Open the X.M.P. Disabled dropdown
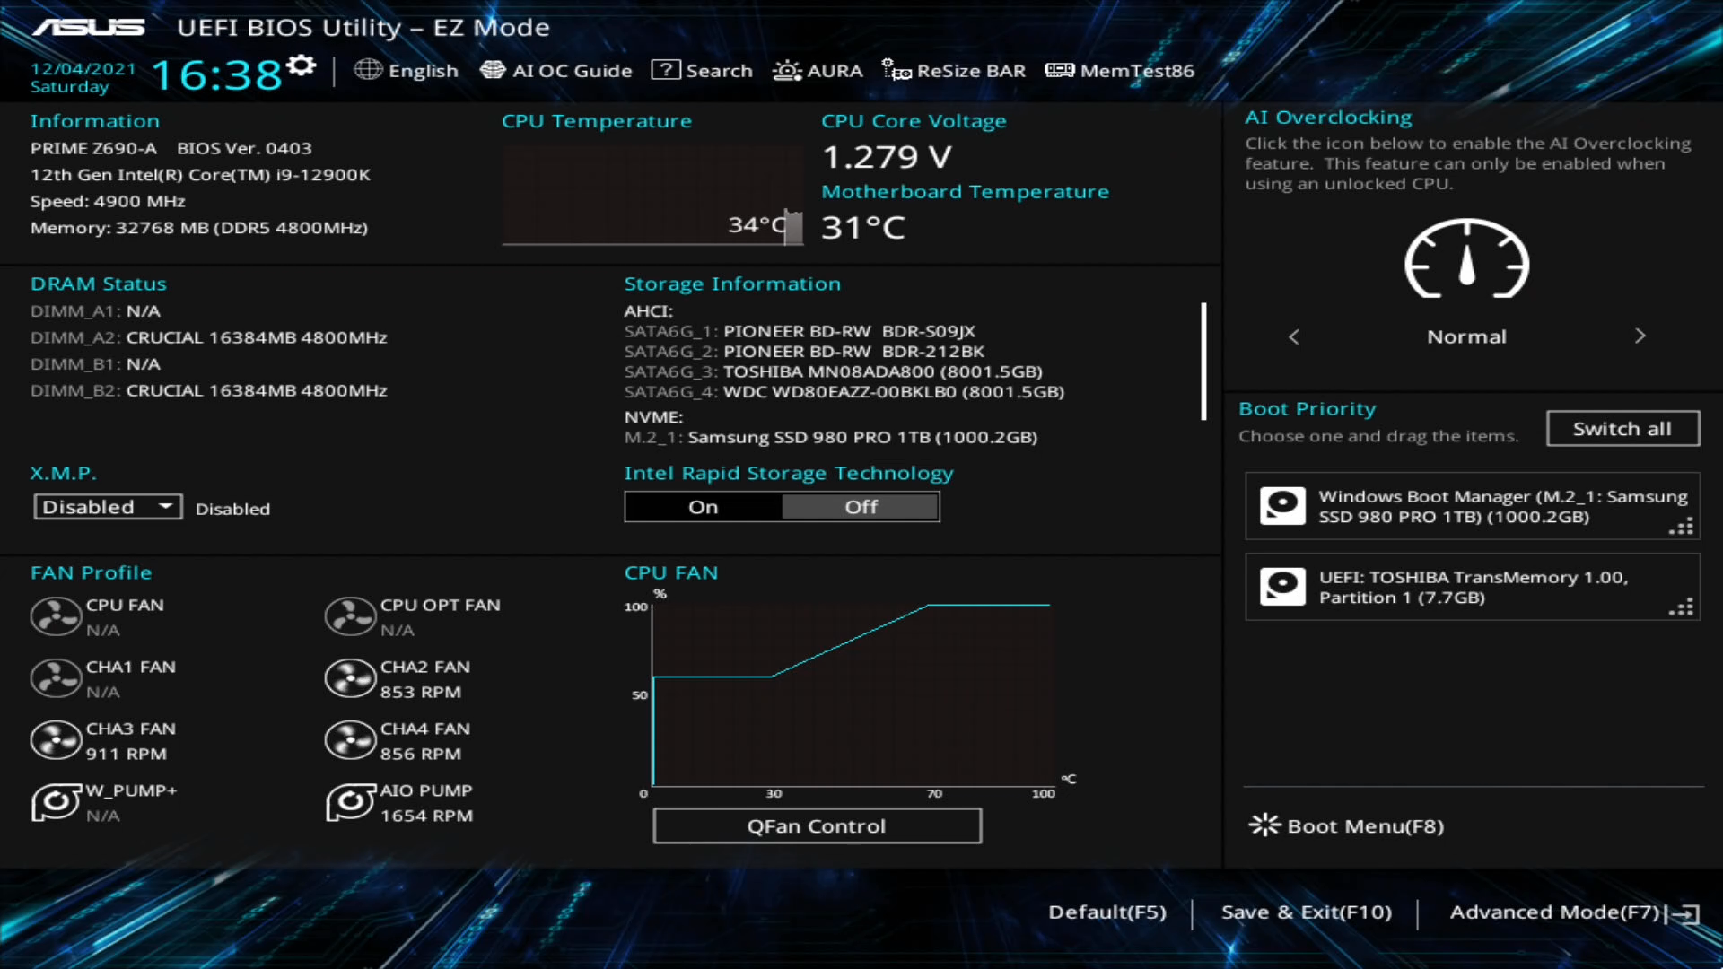Image resolution: width=1723 pixels, height=969 pixels. (108, 507)
